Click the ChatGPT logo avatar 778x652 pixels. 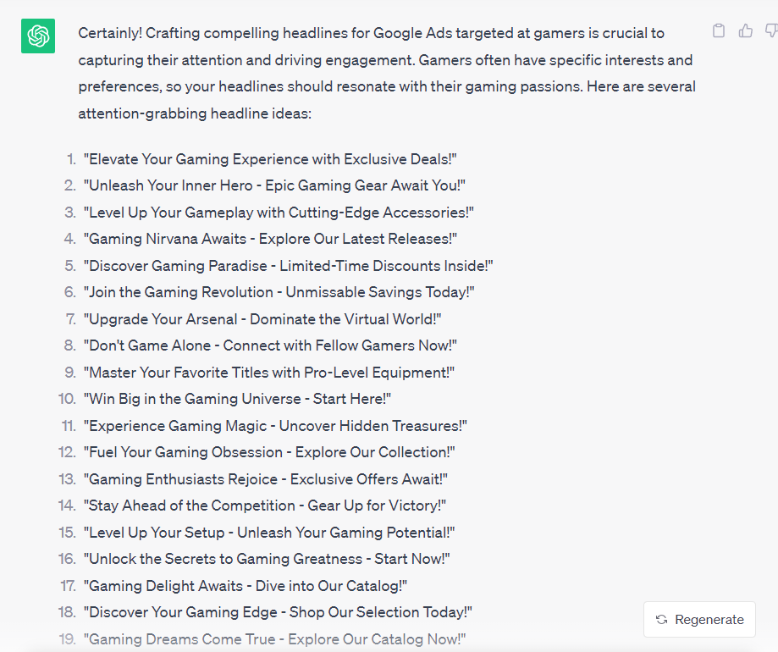(x=38, y=36)
